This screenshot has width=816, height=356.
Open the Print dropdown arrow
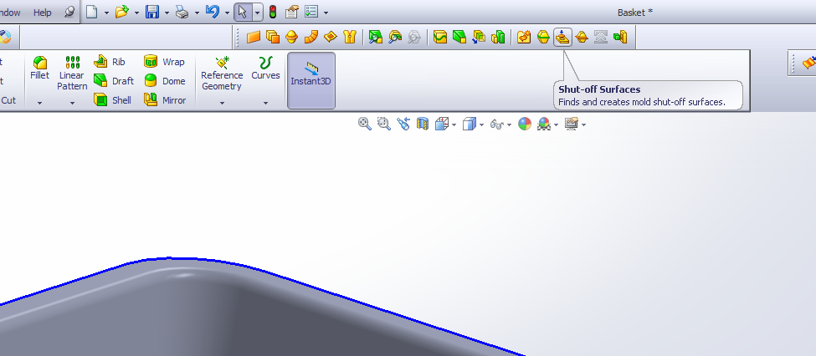pos(197,13)
